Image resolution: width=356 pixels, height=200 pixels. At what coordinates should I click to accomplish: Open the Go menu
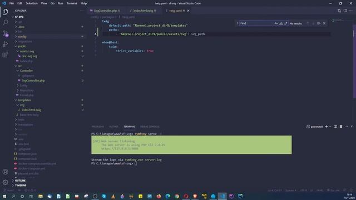point(52,3)
